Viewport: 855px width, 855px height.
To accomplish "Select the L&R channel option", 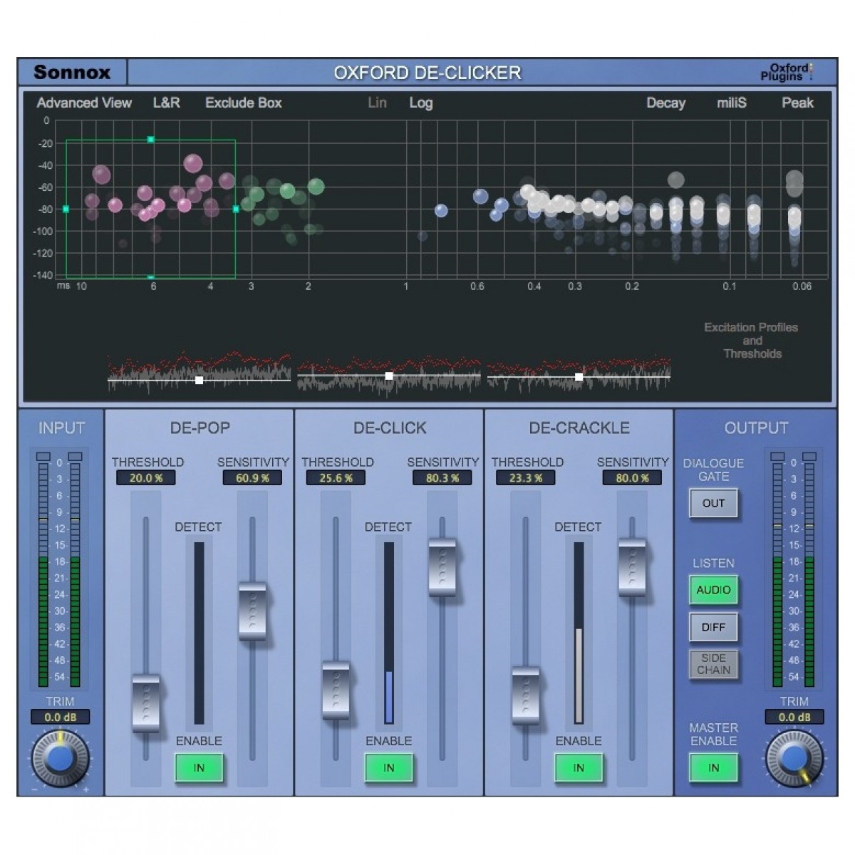I will [x=166, y=103].
